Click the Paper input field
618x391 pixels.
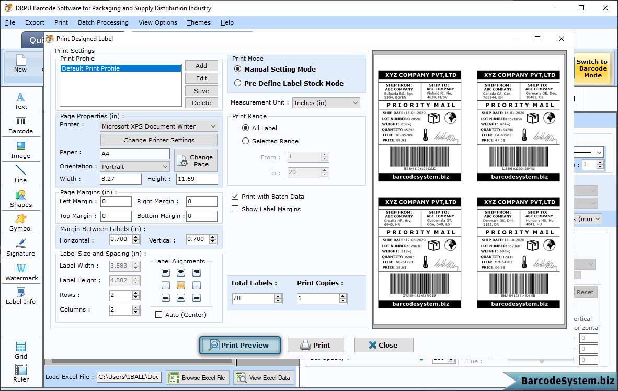[x=135, y=154]
